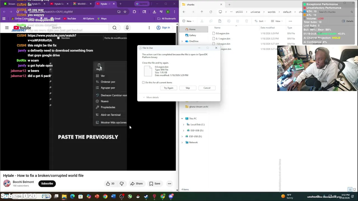Expand the OneDrive node

coord(182,41)
